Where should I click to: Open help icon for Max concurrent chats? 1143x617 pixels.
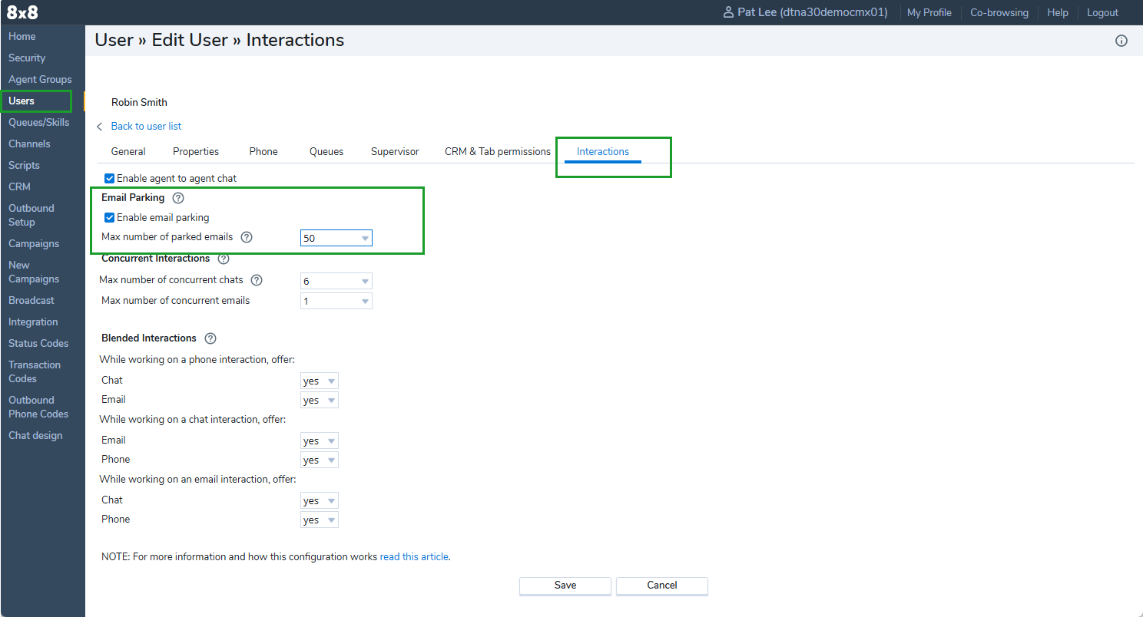click(257, 280)
